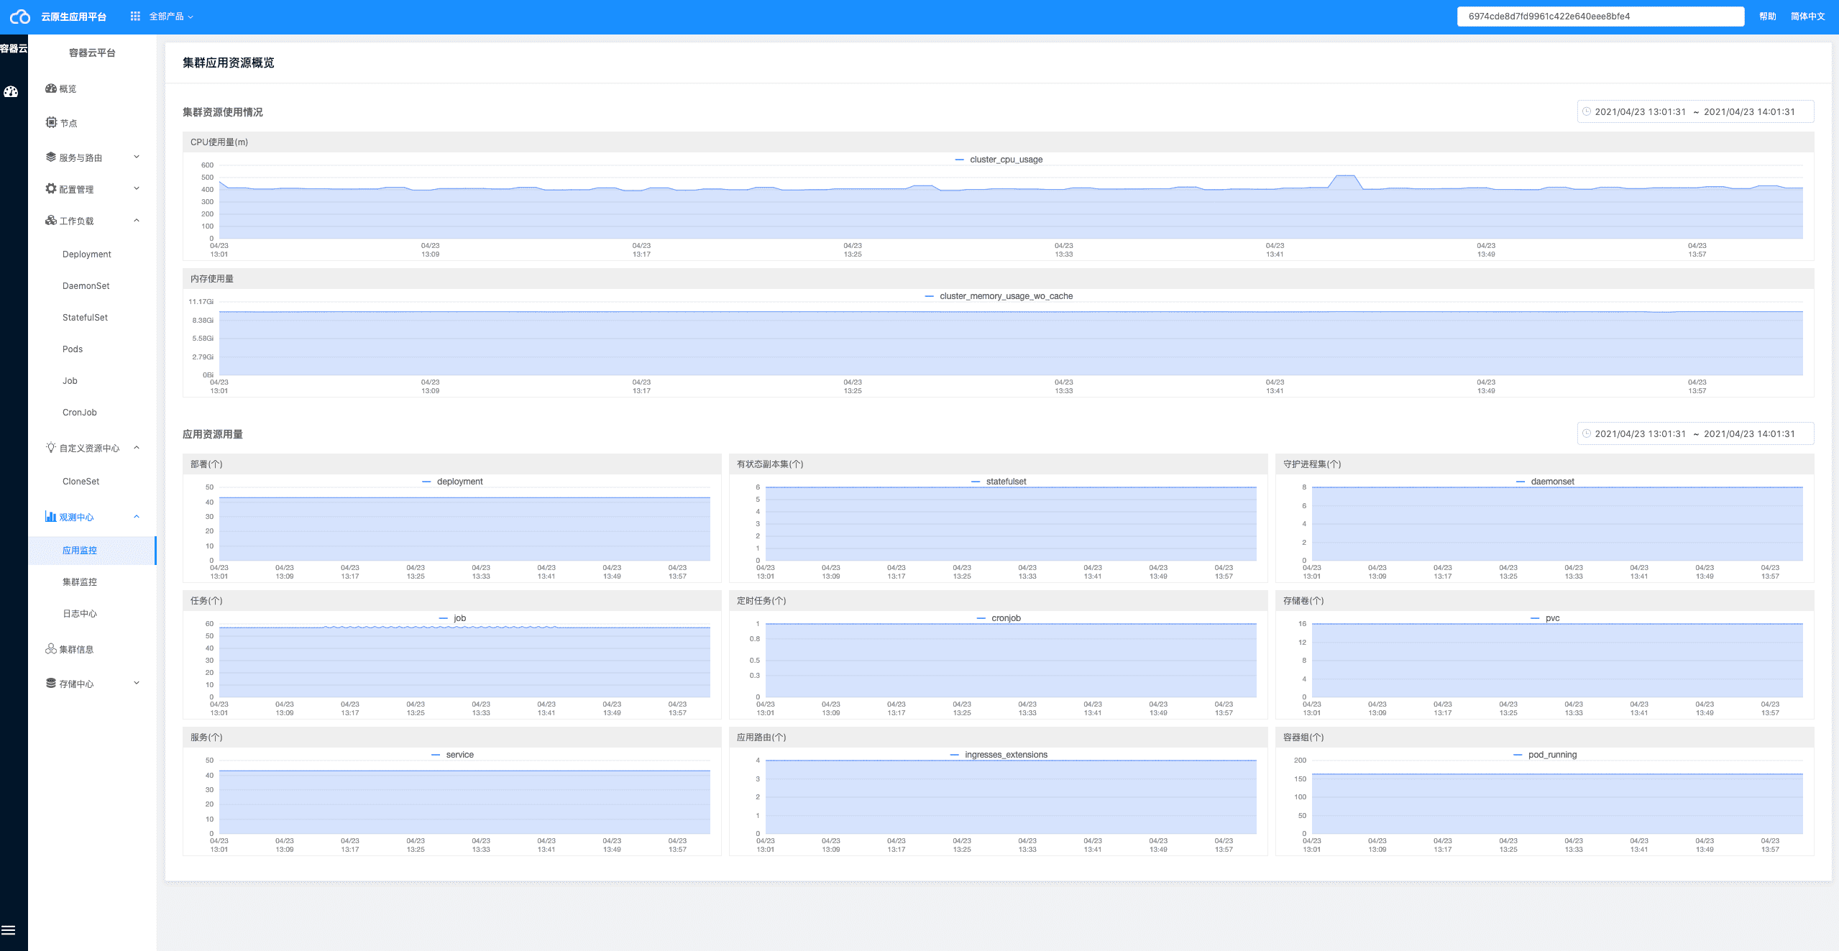The image size is (1839, 951).
Task: Toggle the hamburger menu at bottom left
Action: click(9, 930)
